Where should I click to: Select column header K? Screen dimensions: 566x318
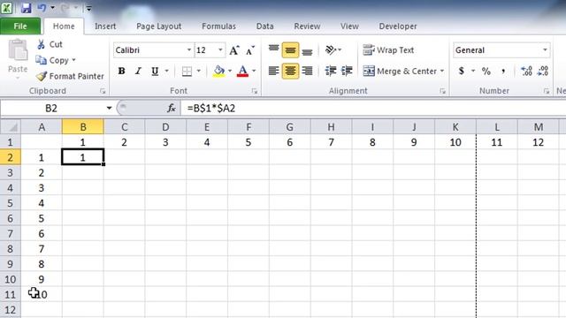[455, 127]
